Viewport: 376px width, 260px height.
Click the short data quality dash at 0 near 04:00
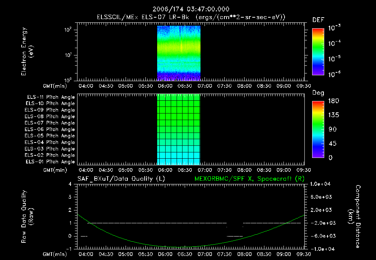tap(84, 236)
